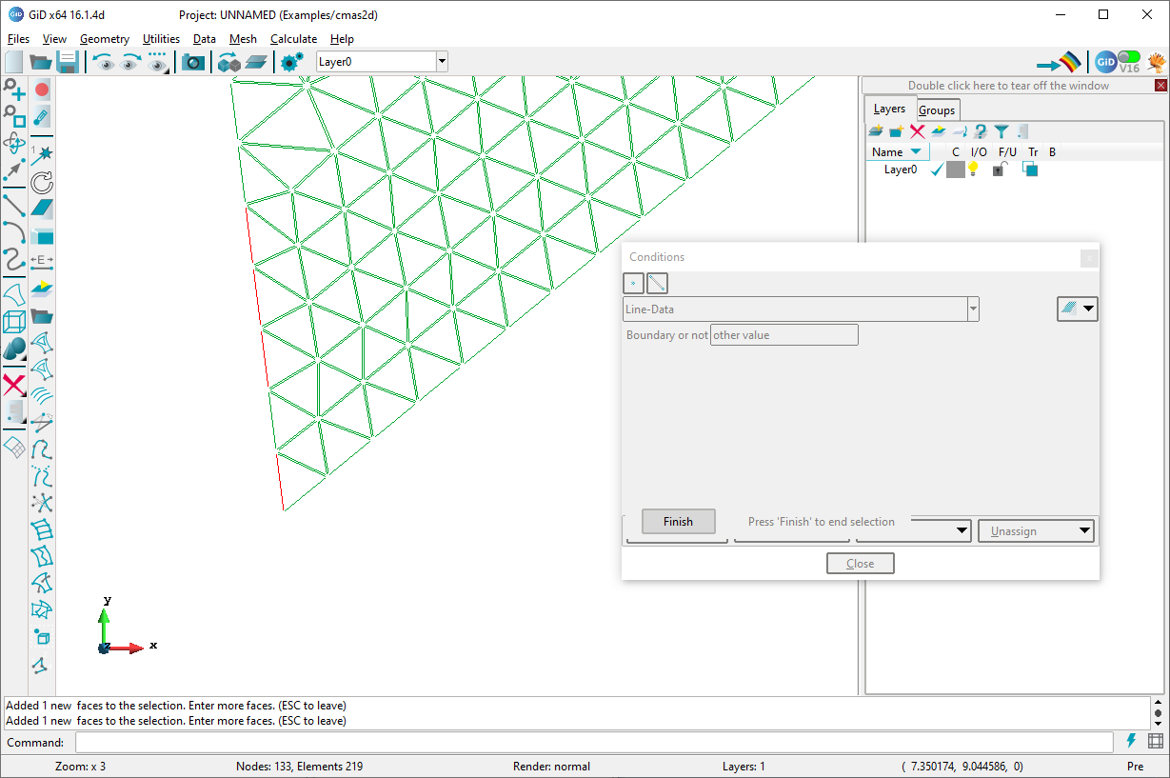
Task: Click the redraw circular arrow icon
Action: click(x=42, y=182)
